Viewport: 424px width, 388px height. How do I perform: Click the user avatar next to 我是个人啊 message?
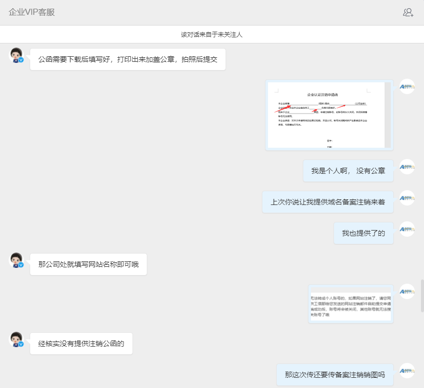point(407,166)
